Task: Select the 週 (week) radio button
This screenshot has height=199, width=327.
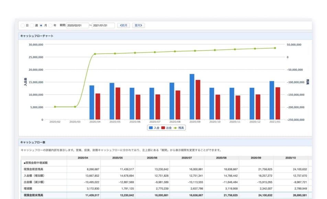Action: 32,25
